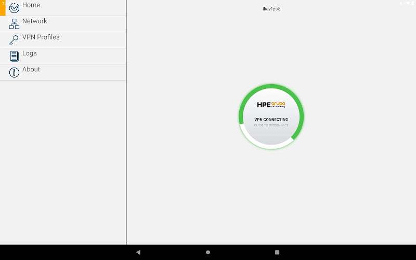Viewport: 416px width, 260px height.
Task: Open the Home menu entry
Action: 63,8
